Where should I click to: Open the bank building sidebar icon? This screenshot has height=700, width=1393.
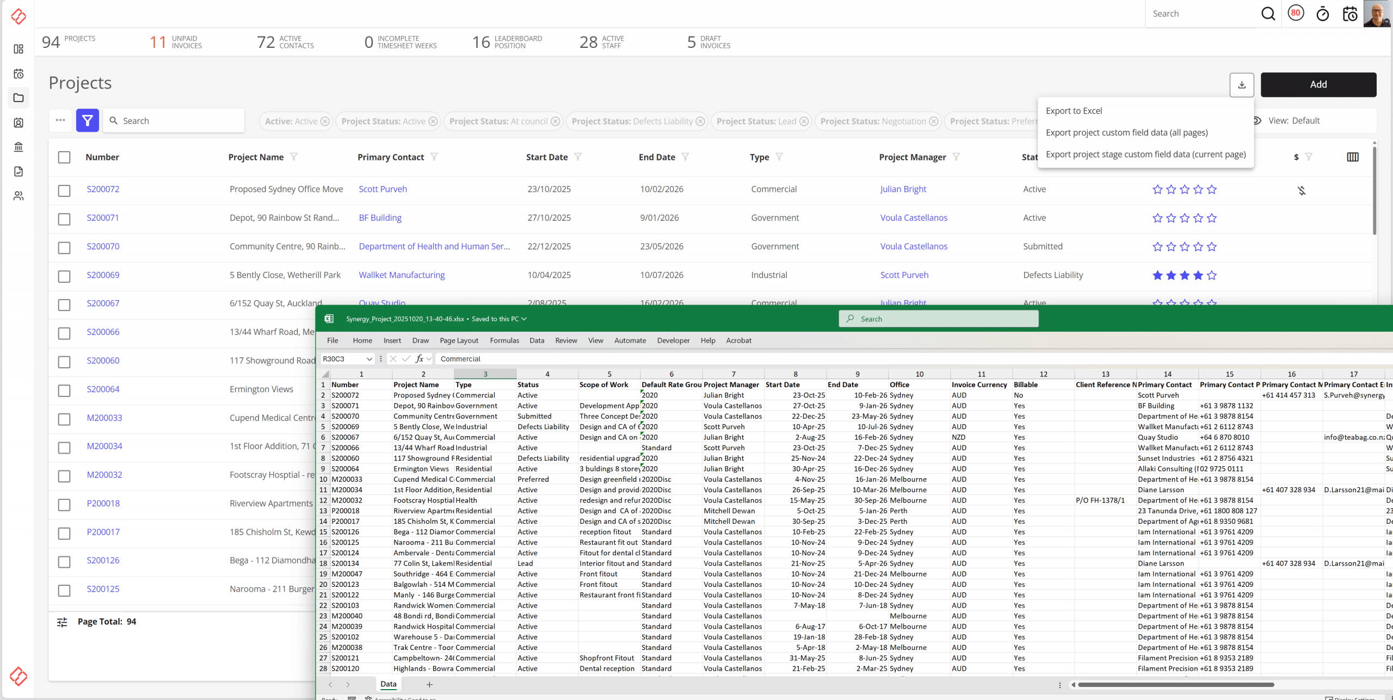click(x=19, y=147)
